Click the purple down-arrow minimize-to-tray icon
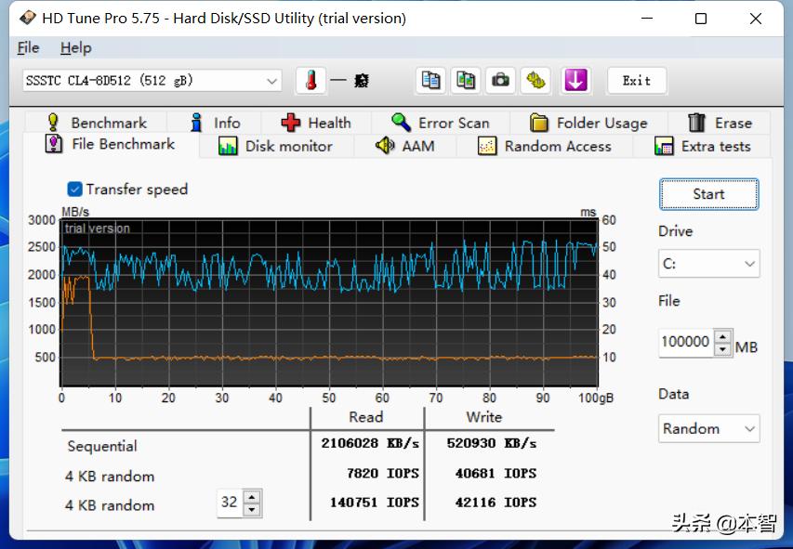The image size is (793, 549). (575, 81)
